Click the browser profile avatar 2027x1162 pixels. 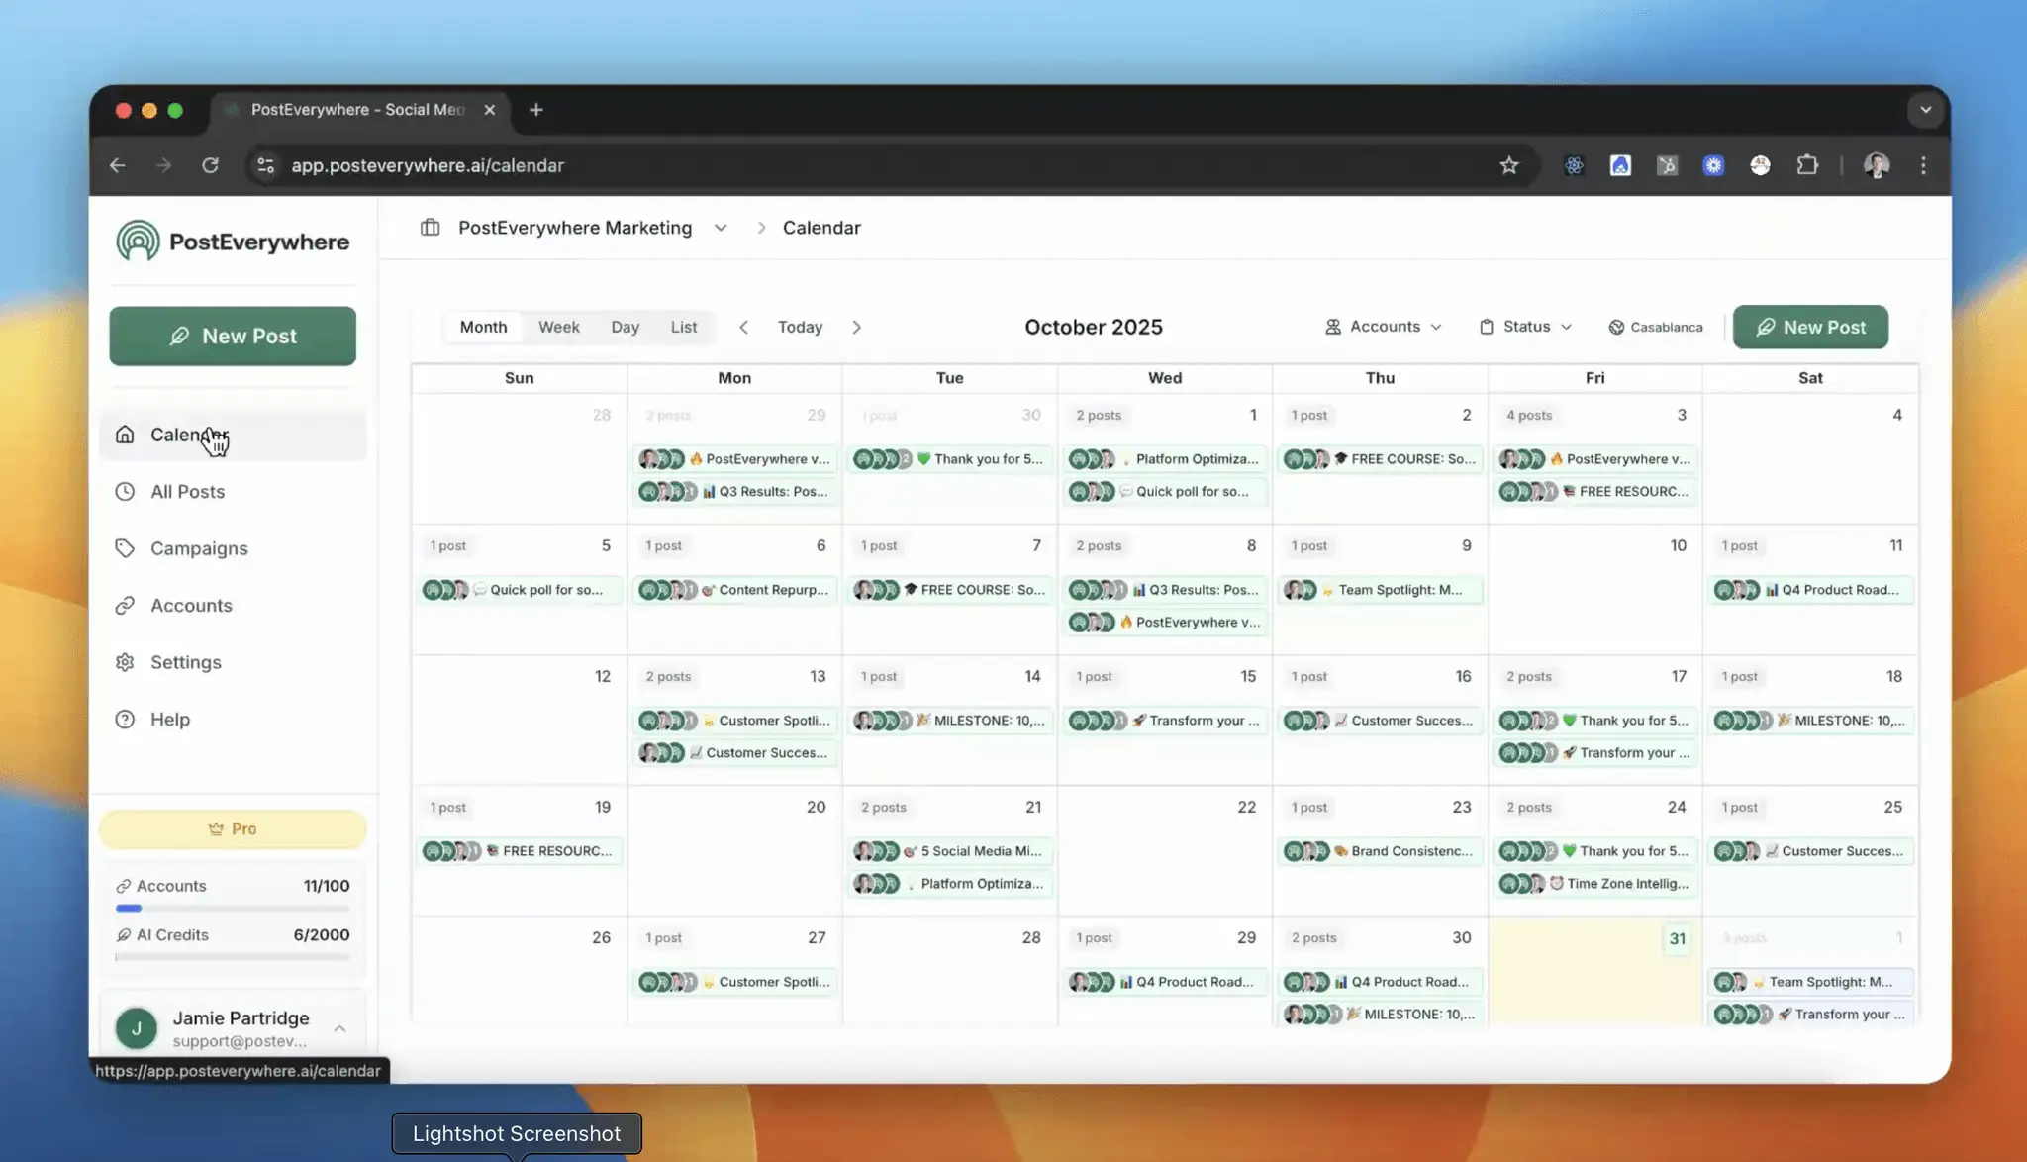coord(1877,165)
